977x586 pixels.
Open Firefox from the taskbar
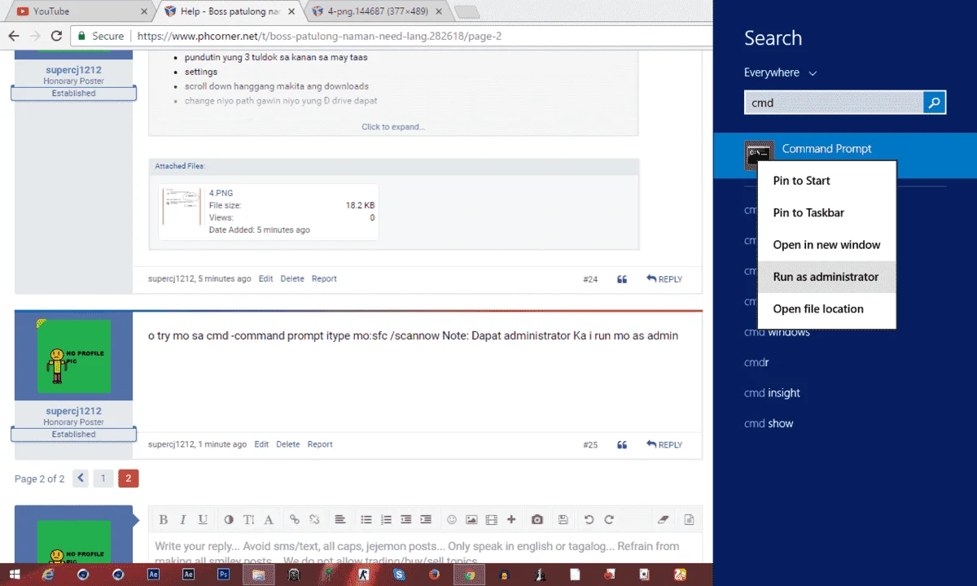434,575
